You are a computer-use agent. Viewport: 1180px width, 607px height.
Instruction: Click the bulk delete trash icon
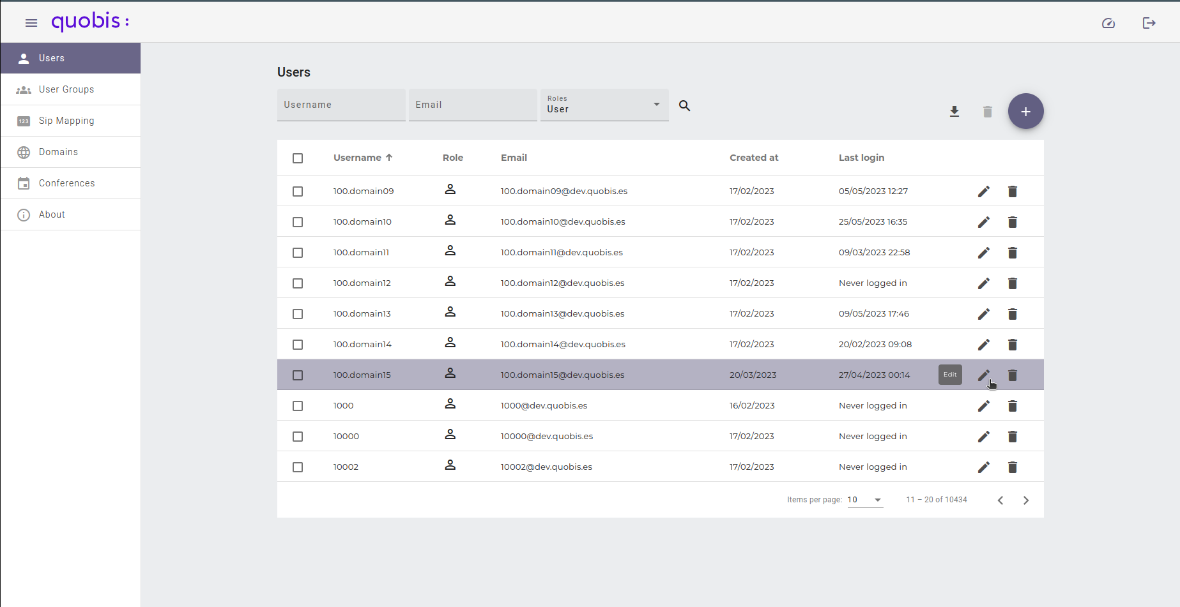pyautogui.click(x=988, y=112)
